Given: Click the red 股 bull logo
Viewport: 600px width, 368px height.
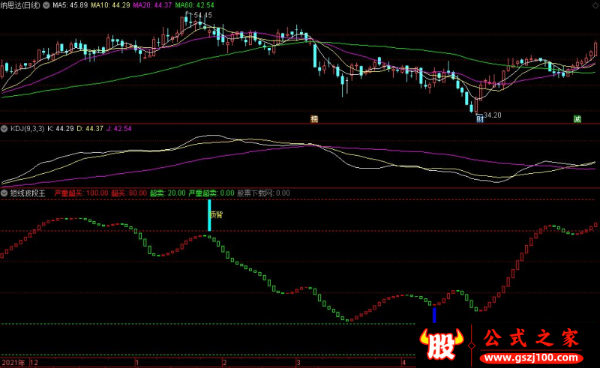Looking at the screenshot, I should click(442, 344).
